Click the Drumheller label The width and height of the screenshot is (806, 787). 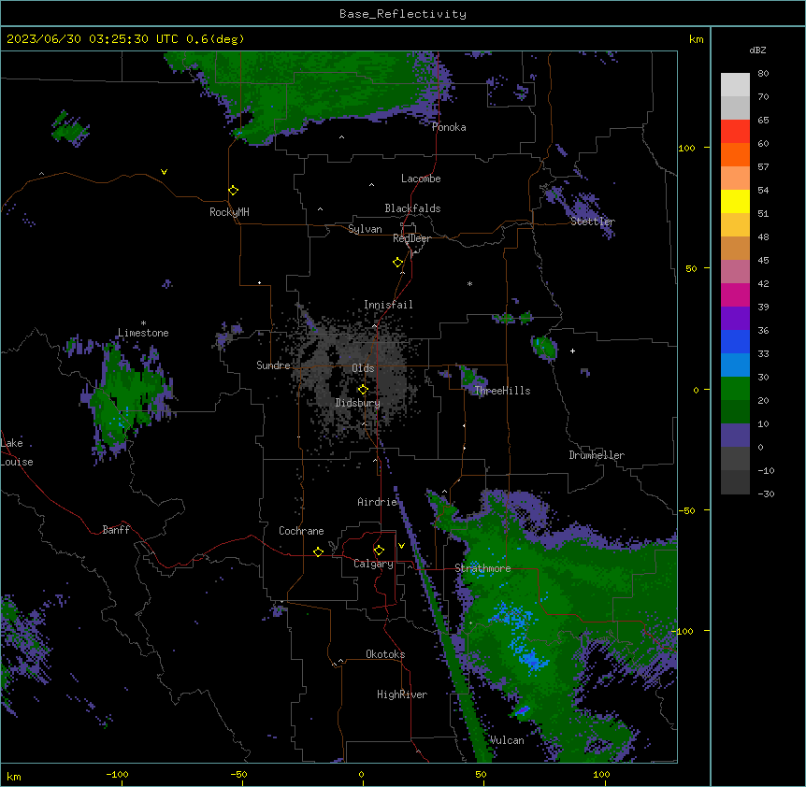[597, 455]
